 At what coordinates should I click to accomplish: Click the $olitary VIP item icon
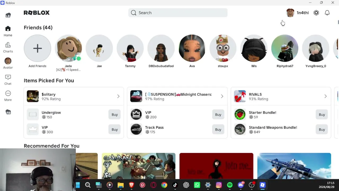(33, 129)
